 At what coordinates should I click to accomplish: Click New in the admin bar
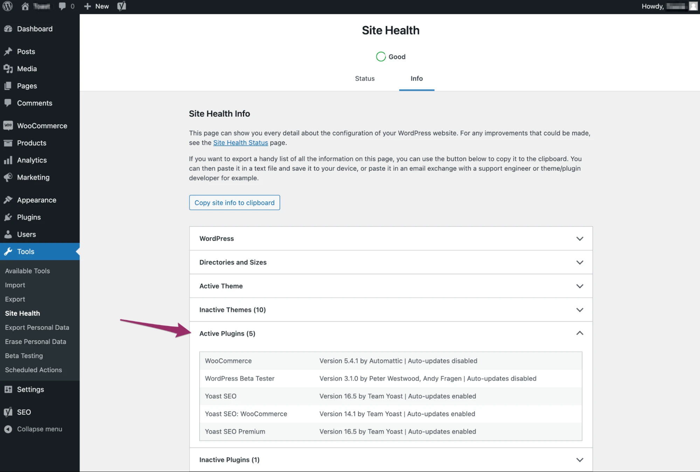click(x=97, y=6)
